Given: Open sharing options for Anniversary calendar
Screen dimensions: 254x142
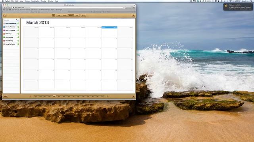Looking at the screenshot, I should tap(18, 37).
